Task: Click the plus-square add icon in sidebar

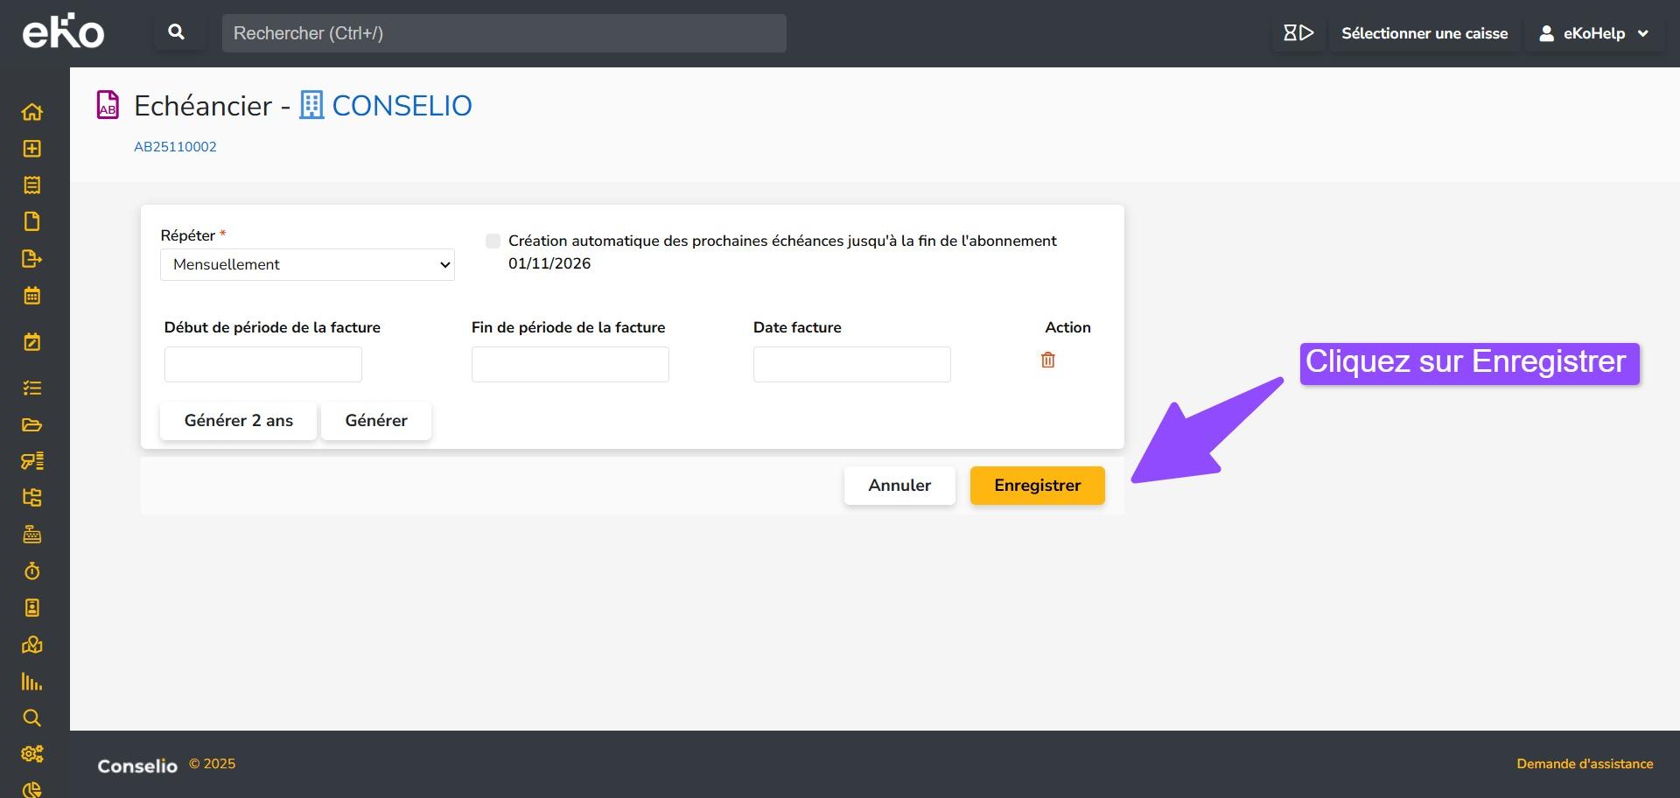Action: [x=32, y=149]
